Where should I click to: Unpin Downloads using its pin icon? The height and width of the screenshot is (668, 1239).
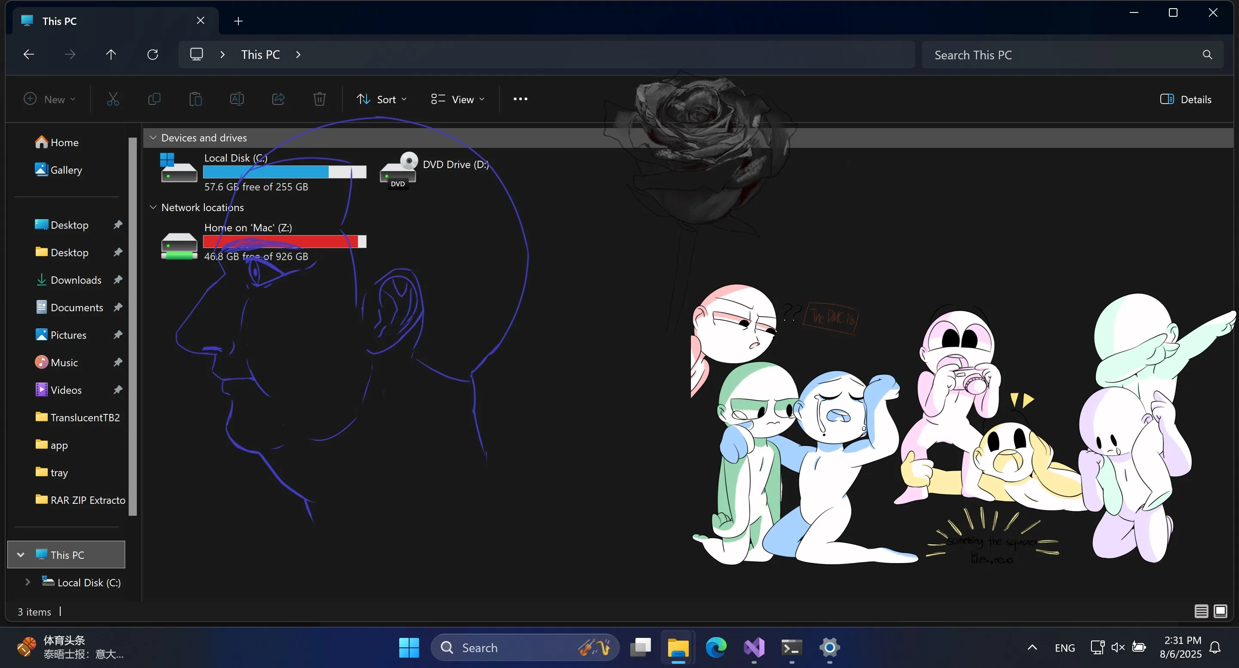tap(118, 280)
